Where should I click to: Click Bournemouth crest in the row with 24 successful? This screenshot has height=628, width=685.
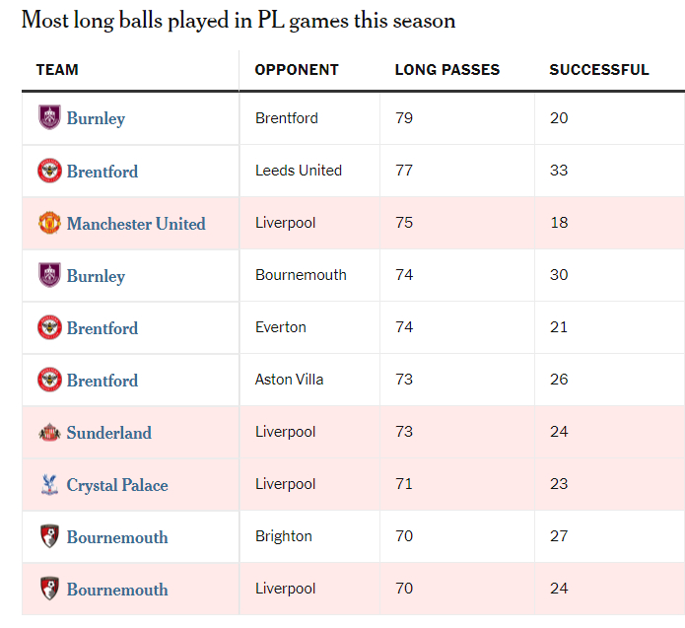(x=49, y=589)
